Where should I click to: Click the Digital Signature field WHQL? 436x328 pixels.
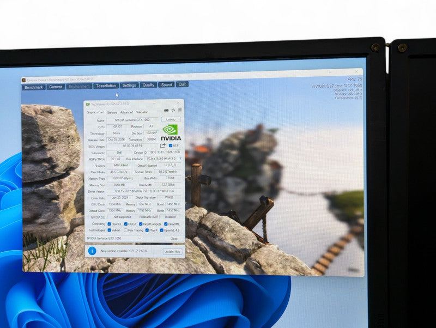click(x=169, y=197)
